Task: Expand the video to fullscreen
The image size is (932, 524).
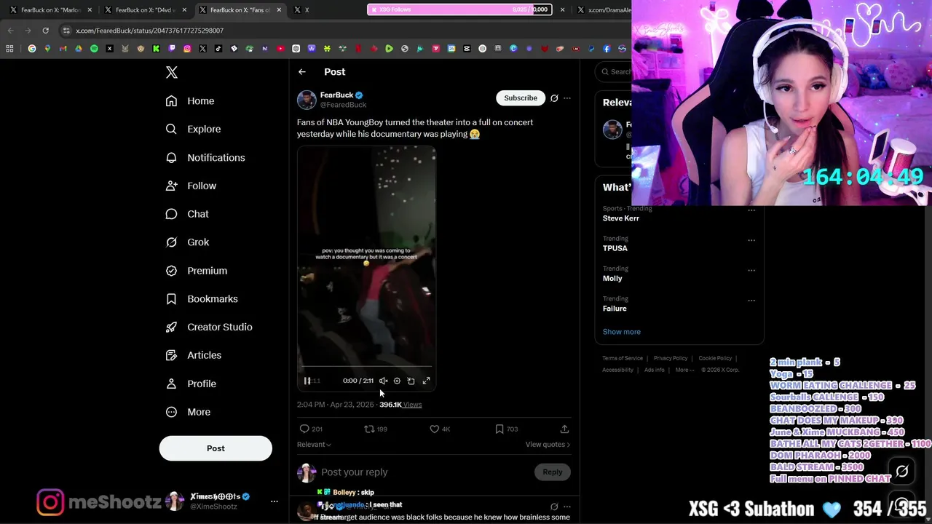Action: pyautogui.click(x=427, y=381)
